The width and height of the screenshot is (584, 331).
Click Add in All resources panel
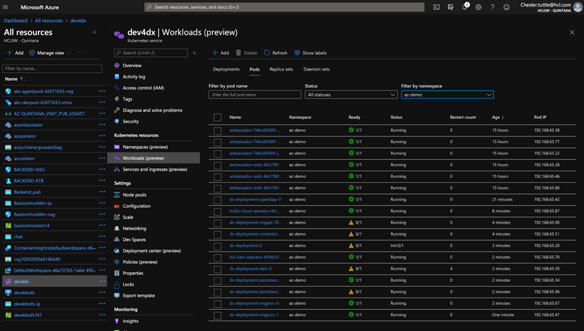click(15, 53)
